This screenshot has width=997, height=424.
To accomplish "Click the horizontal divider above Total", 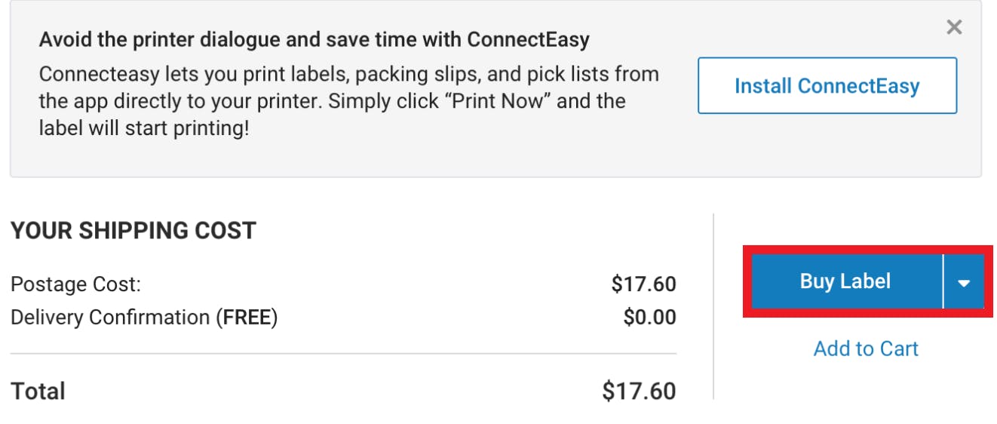I will 343,353.
